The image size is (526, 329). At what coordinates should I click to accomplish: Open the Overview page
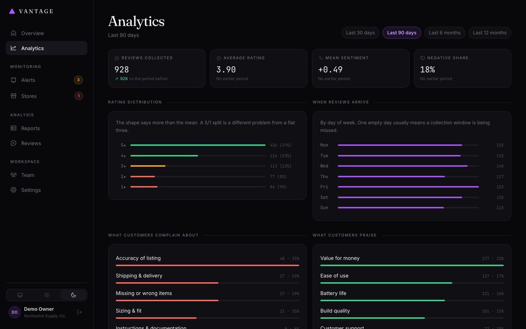(47, 33)
